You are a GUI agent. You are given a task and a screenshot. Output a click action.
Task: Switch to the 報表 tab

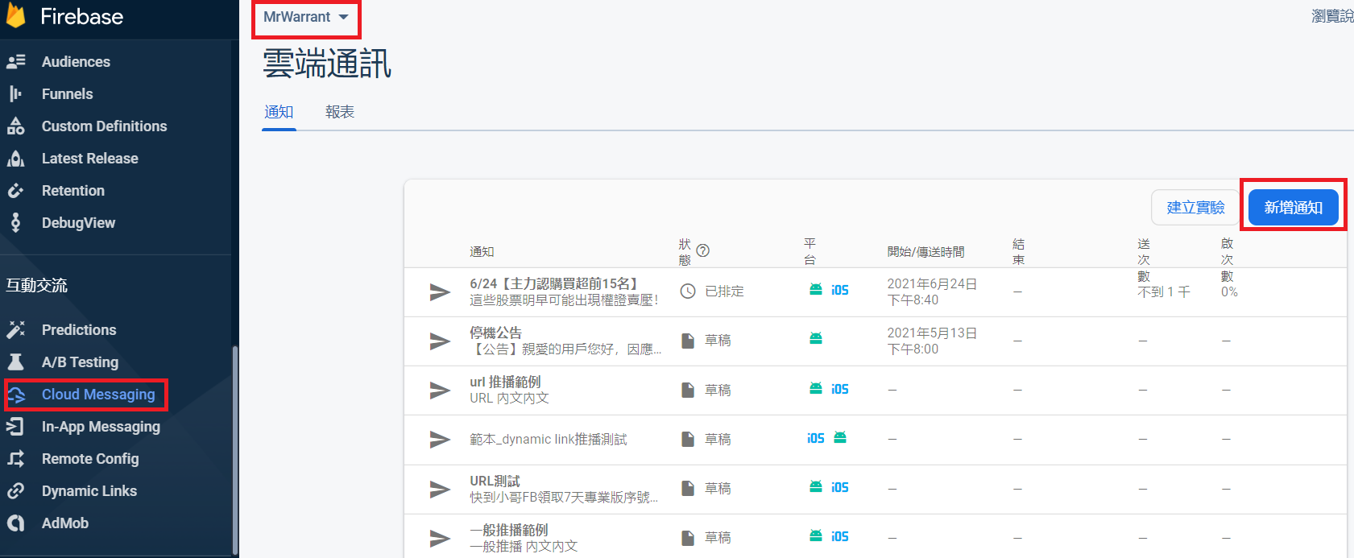click(x=340, y=112)
